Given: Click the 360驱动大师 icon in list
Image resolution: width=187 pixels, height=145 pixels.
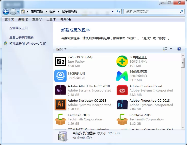Looking at the screenshot, I should click(x=60, y=76).
